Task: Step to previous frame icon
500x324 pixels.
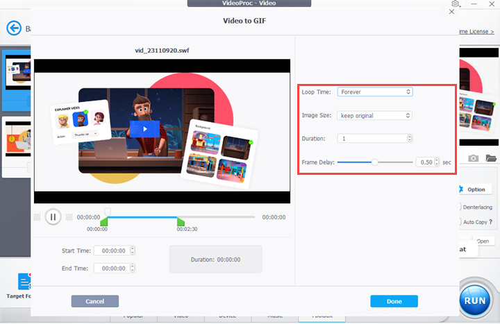Action: point(37,217)
